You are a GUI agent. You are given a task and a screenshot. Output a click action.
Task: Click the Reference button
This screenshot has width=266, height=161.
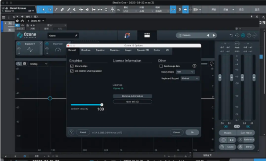(249, 139)
